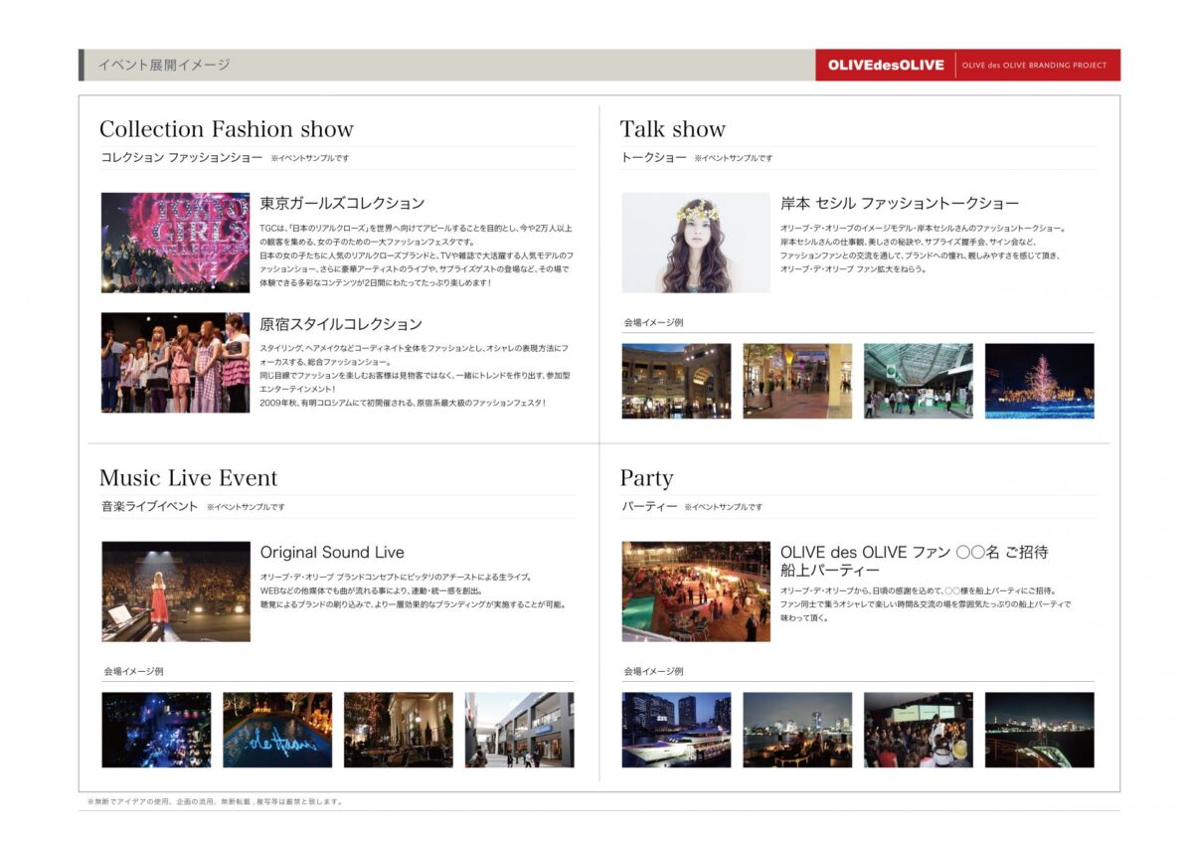1193x844 pixels.
Task: Open the Talk show glass-roof atrium thumbnail
Action: click(x=919, y=381)
